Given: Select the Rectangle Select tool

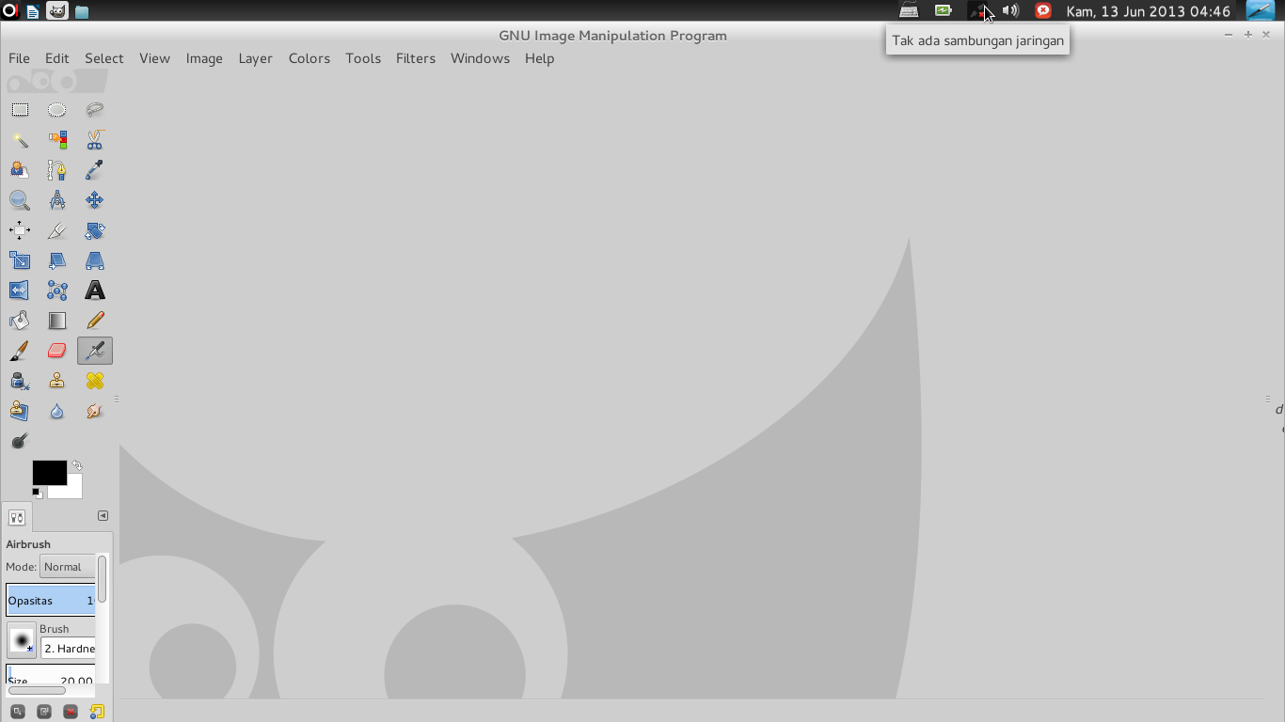Looking at the screenshot, I should pos(20,110).
